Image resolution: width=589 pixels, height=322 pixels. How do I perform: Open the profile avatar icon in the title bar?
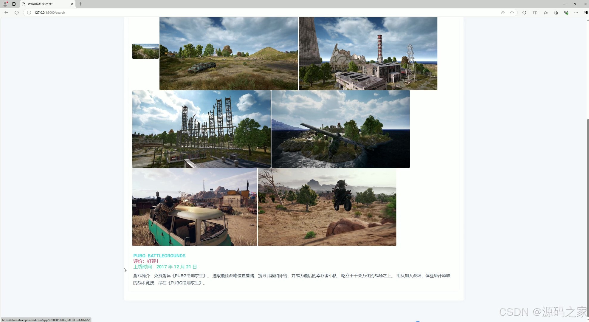click(5, 4)
